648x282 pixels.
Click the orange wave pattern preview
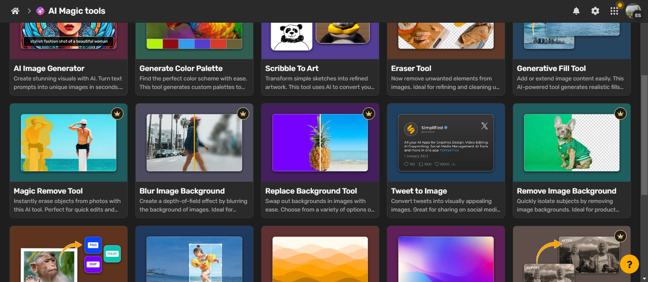320,259
